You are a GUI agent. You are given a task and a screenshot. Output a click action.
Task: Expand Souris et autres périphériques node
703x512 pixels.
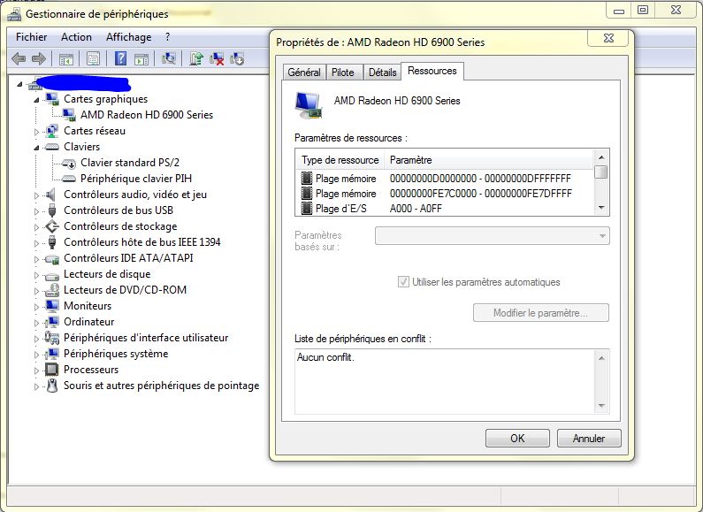click(36, 386)
